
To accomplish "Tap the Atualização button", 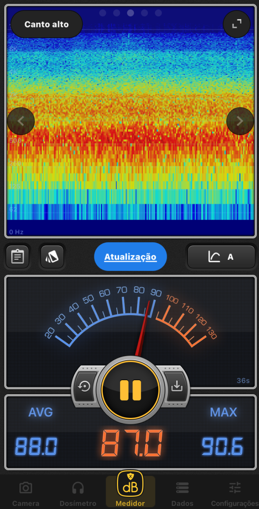I will coord(130,257).
